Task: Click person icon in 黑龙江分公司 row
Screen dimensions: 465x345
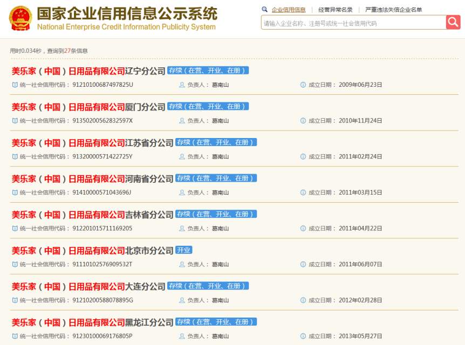Action: pyautogui.click(x=182, y=336)
